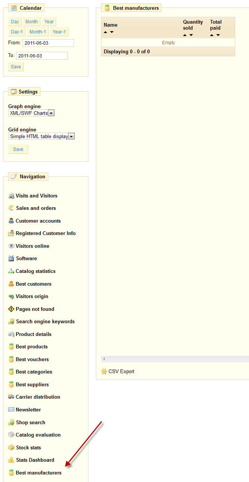Viewport: 249px width, 482px height.
Task: View Registered Customer Info
Action: (x=46, y=233)
